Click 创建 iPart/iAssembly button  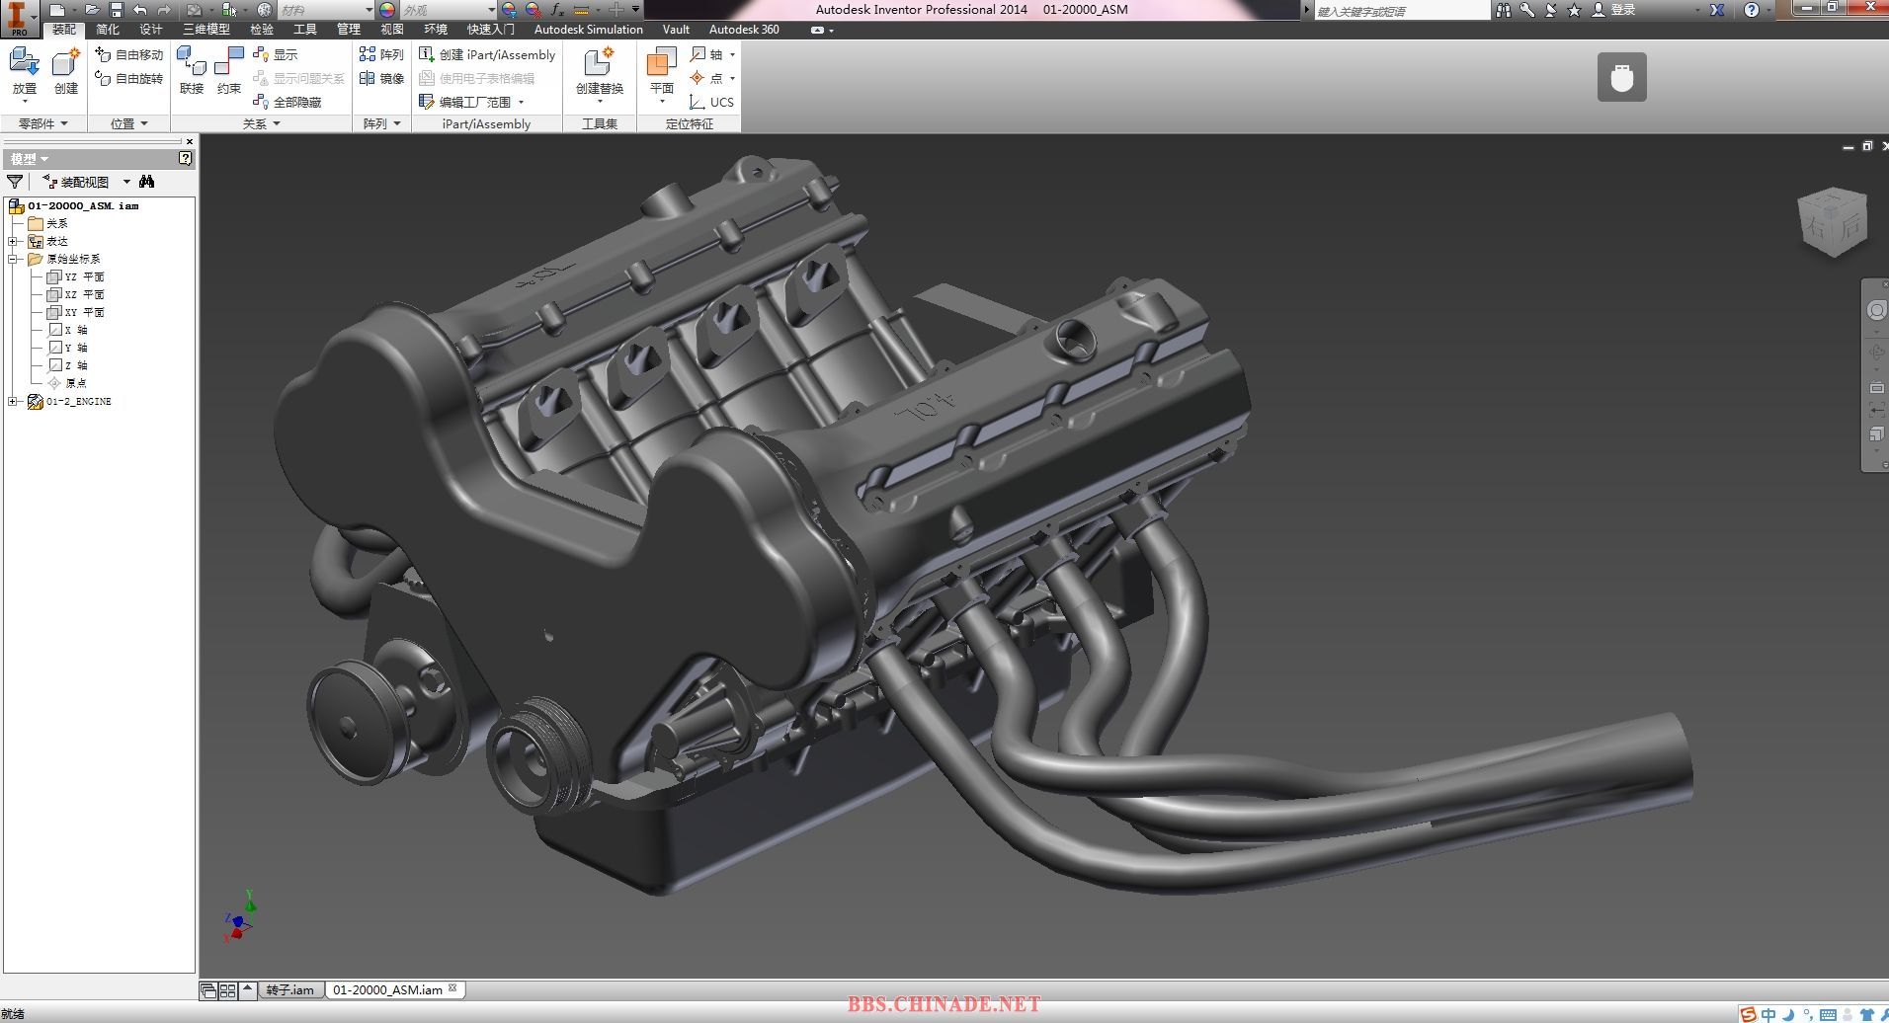click(x=487, y=54)
